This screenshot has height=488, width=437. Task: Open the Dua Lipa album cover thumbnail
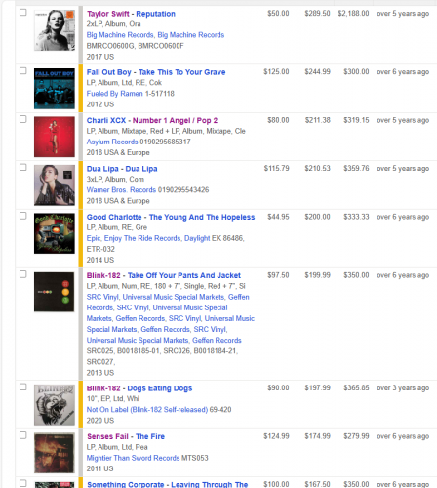[55, 185]
